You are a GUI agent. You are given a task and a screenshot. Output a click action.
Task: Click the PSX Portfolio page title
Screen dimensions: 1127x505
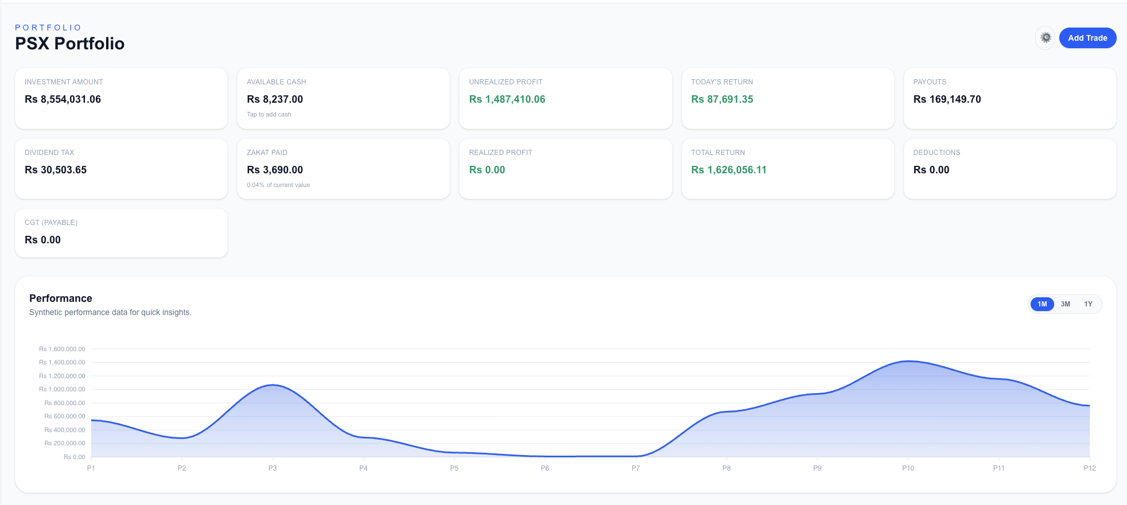[x=69, y=44]
